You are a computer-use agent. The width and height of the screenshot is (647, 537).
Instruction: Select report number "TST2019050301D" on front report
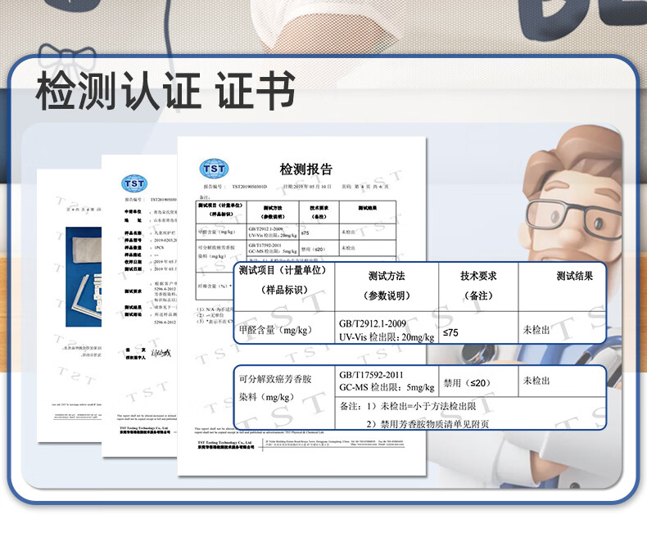[x=249, y=187]
